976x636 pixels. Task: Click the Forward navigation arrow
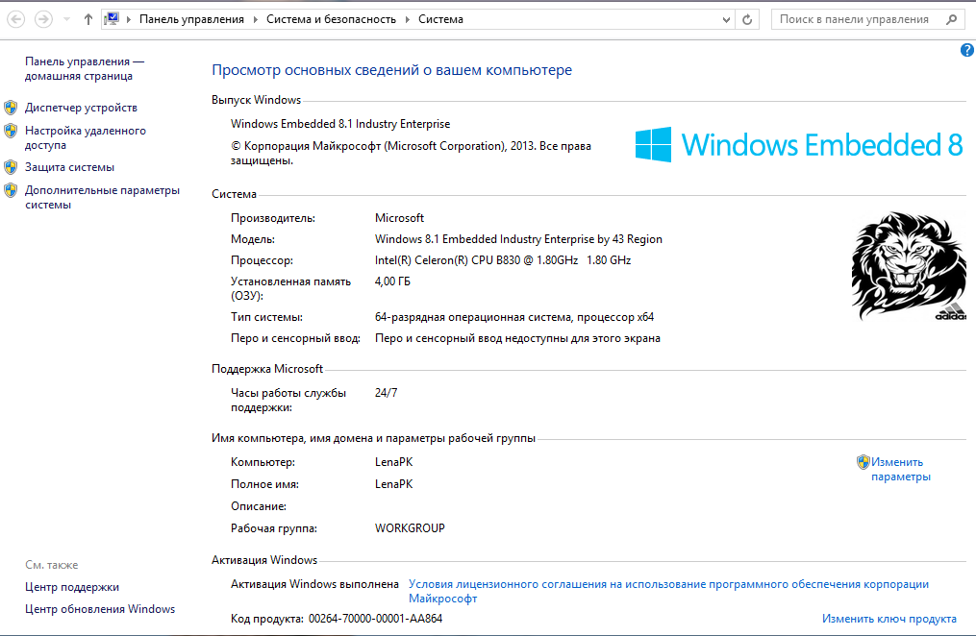click(x=43, y=19)
